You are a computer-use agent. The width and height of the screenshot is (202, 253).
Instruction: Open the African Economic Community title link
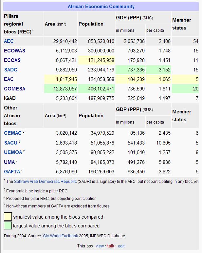tap(101, 7)
